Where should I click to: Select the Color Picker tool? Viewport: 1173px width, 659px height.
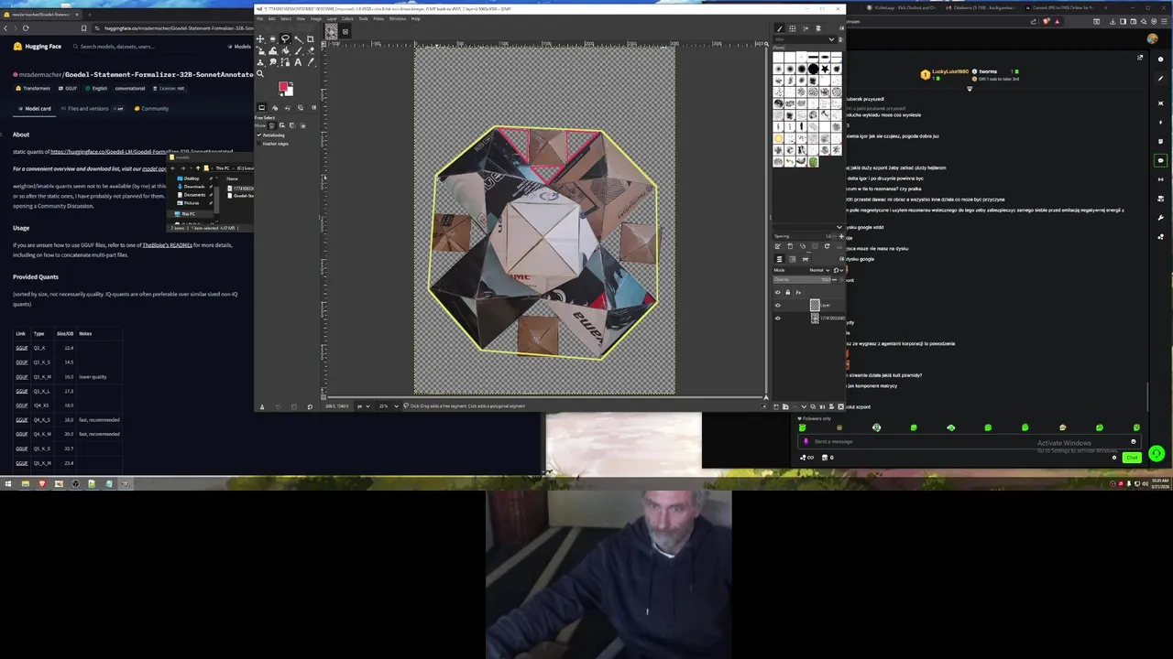[x=311, y=62]
